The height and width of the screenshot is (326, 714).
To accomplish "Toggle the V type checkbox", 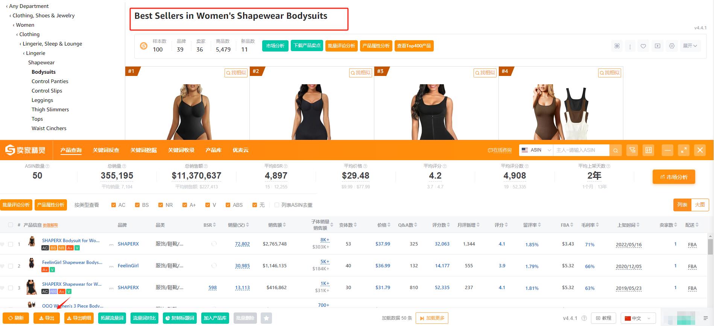I will click(x=208, y=205).
